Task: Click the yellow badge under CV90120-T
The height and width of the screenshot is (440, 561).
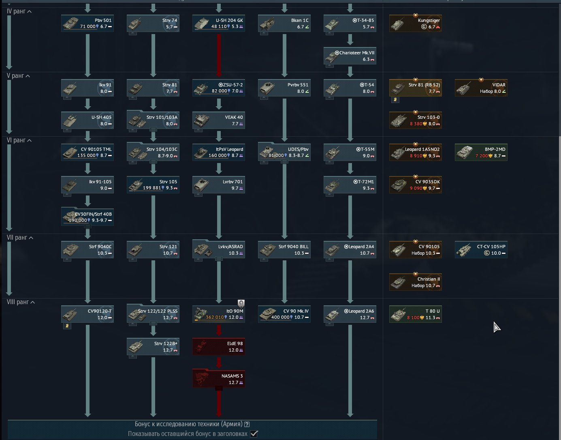Action: (x=67, y=326)
